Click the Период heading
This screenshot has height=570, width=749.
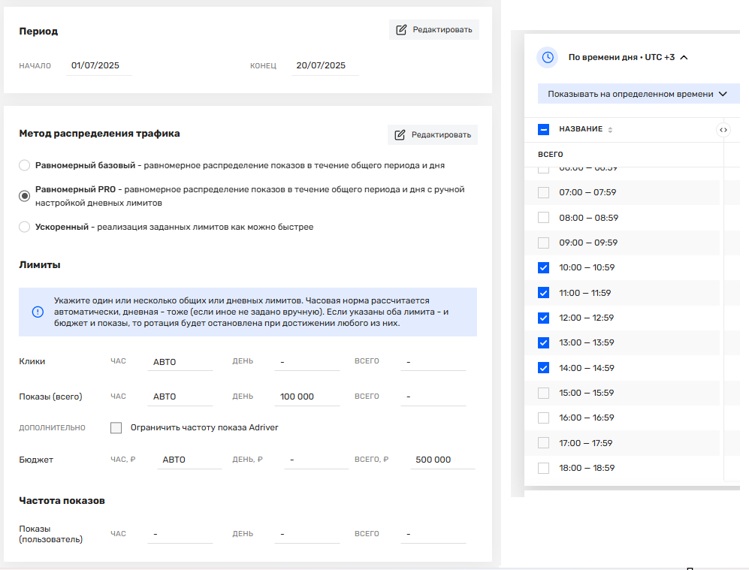(x=38, y=32)
